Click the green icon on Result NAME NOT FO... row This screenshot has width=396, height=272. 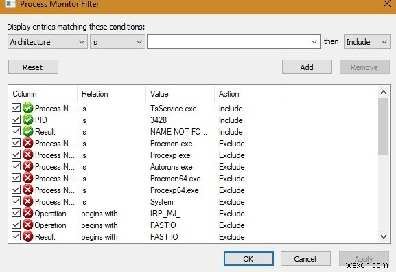(27, 131)
